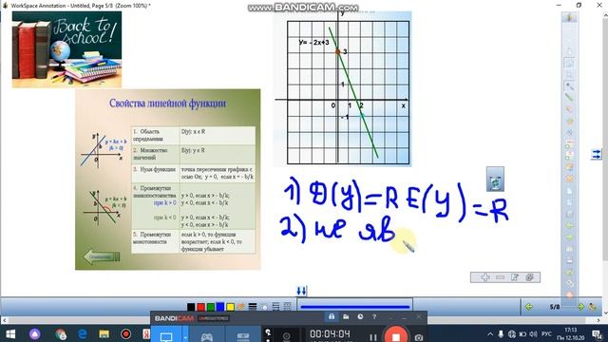Open the line style options icon
Viewport: 608px width, 342px height.
coord(275,307)
